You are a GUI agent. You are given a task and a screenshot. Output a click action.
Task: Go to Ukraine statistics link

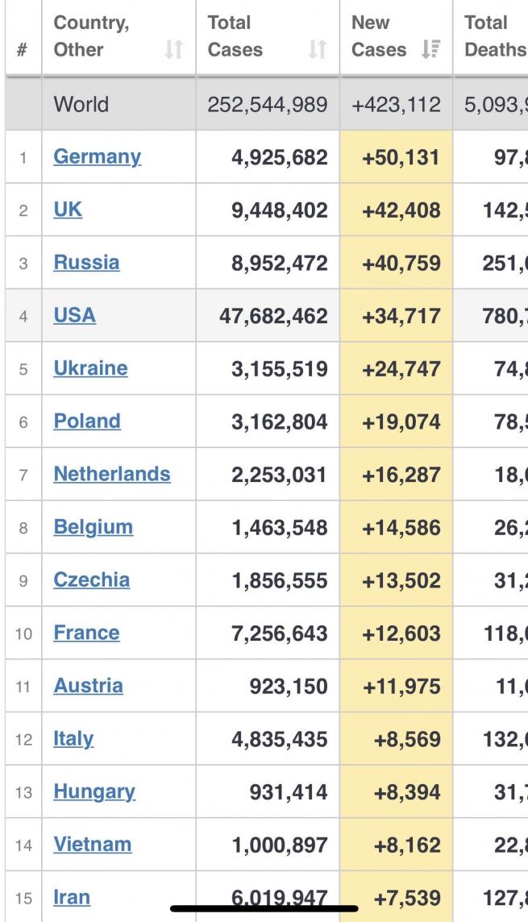click(x=90, y=368)
